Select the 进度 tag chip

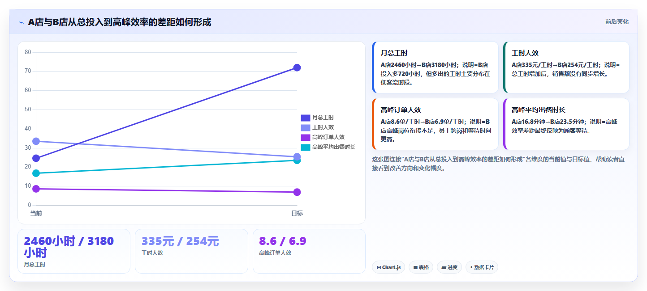point(449,267)
